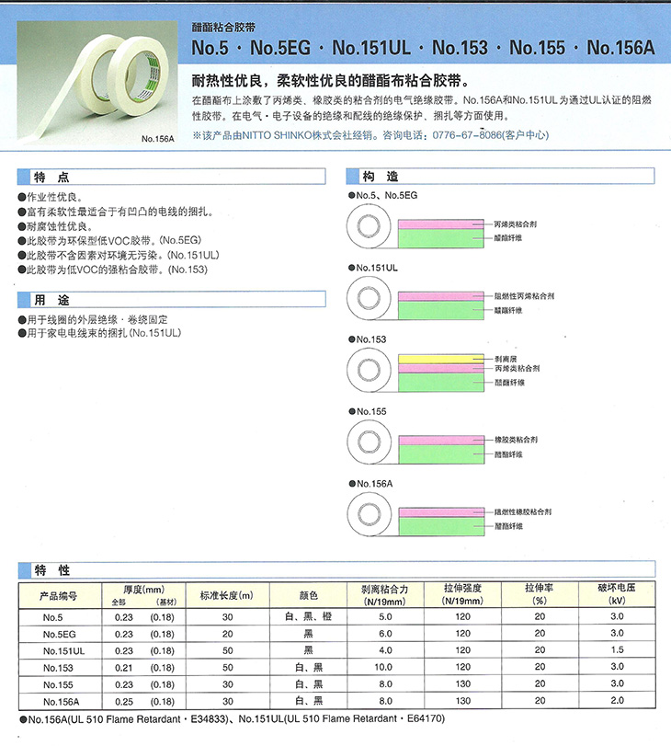Click the No.151UL structure diagram label

tap(373, 268)
